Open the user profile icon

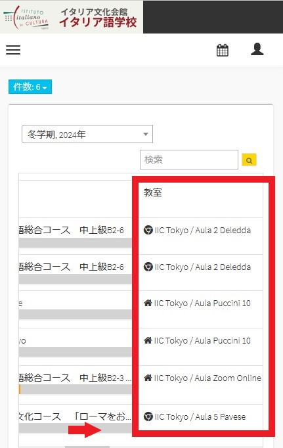257,49
